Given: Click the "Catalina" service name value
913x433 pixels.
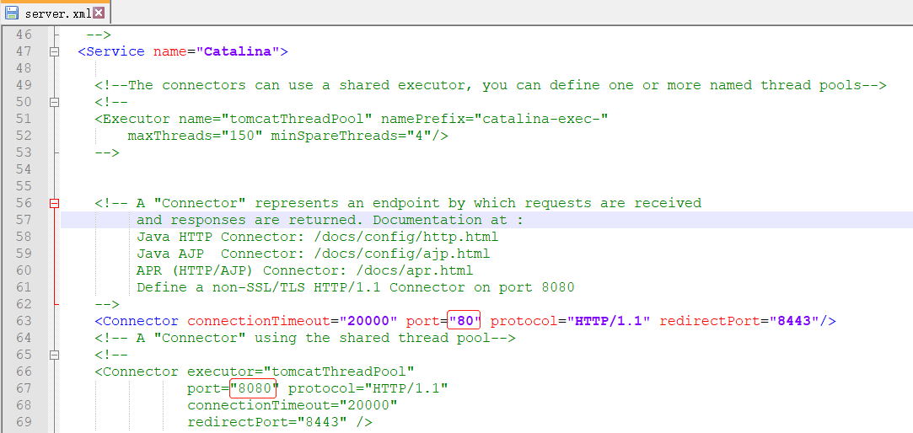Looking at the screenshot, I should coord(238,51).
